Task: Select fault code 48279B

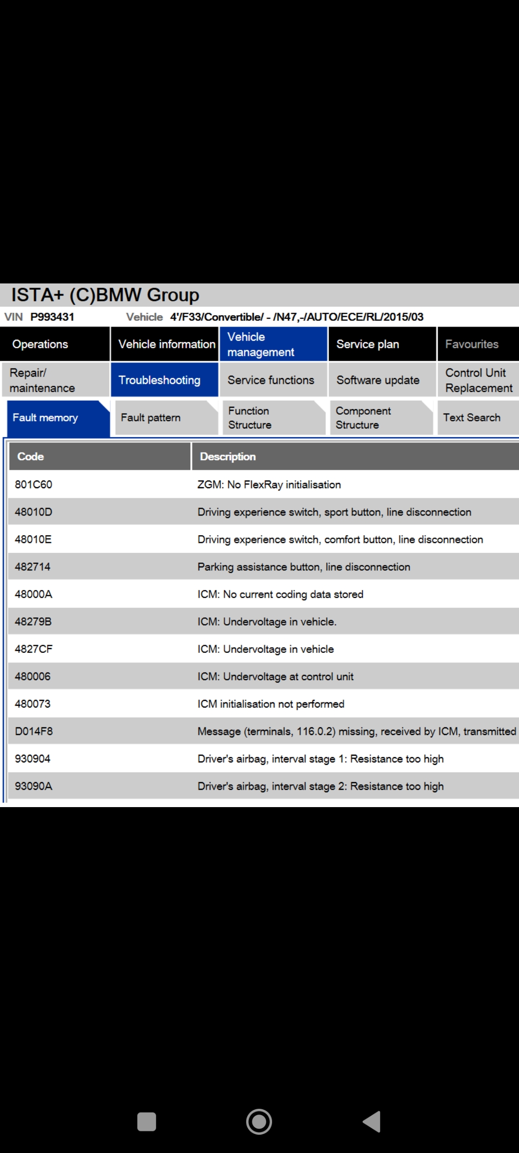Action: (x=33, y=621)
